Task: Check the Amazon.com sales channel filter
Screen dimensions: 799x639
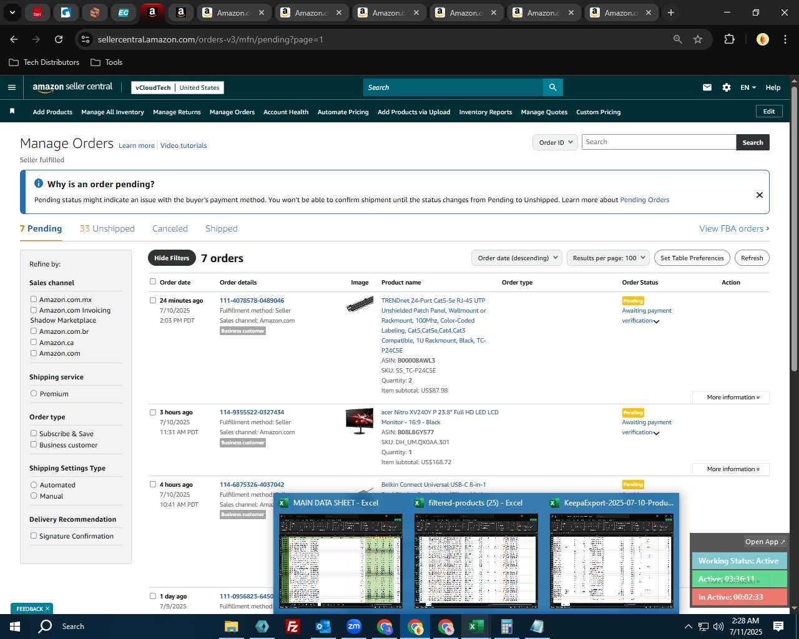Action: pyautogui.click(x=34, y=353)
